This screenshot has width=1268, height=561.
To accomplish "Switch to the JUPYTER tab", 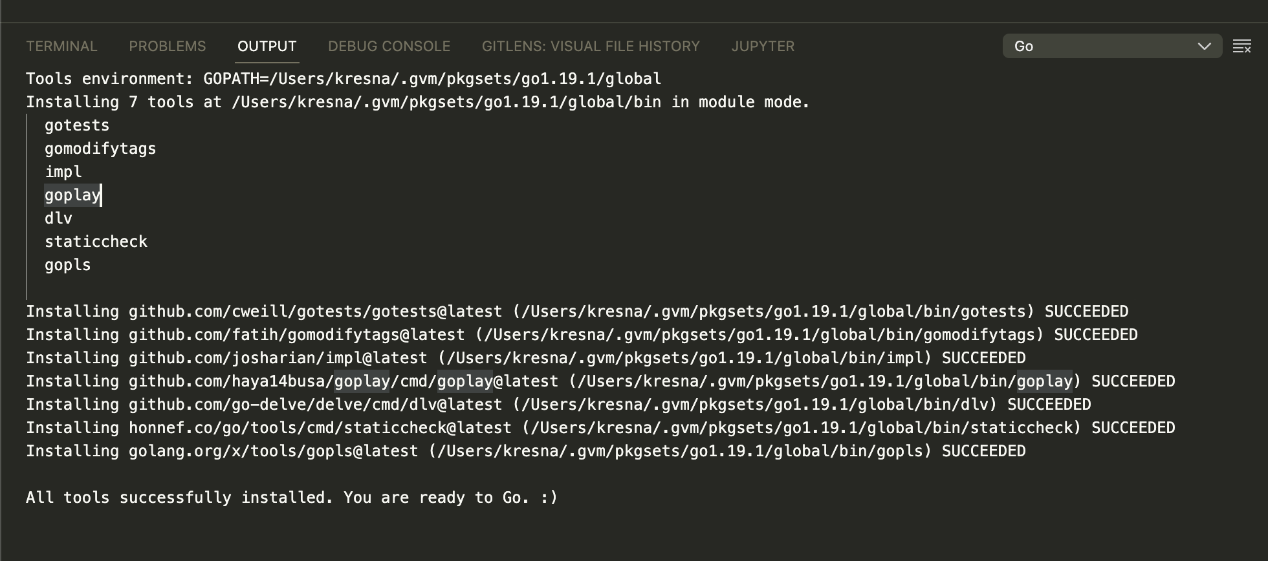I will (x=763, y=47).
